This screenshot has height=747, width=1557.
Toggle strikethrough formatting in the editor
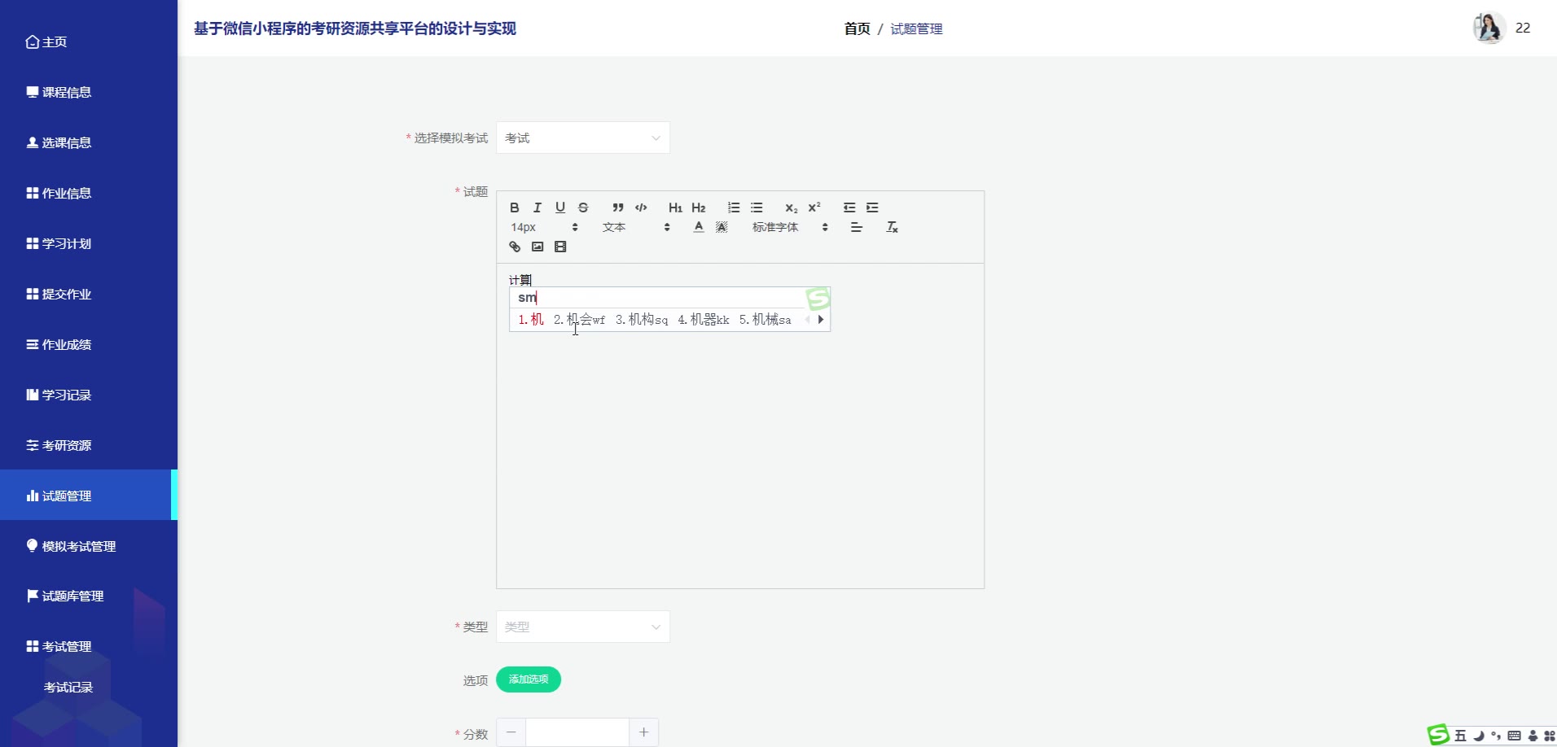(583, 207)
